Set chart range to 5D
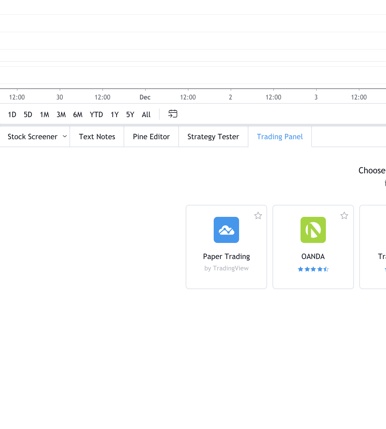 pyautogui.click(x=28, y=114)
